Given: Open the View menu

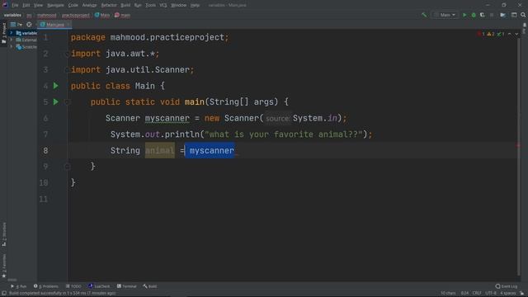Looking at the screenshot, I should 38,6.
